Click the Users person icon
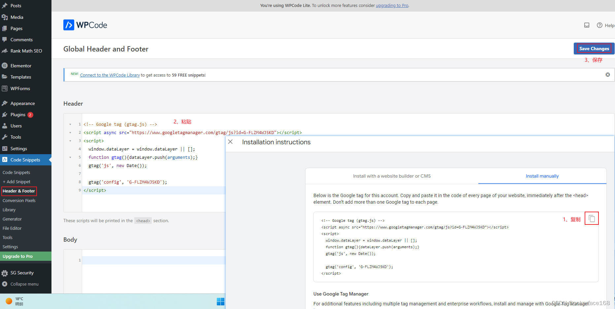The height and width of the screenshot is (309, 615). click(5, 126)
